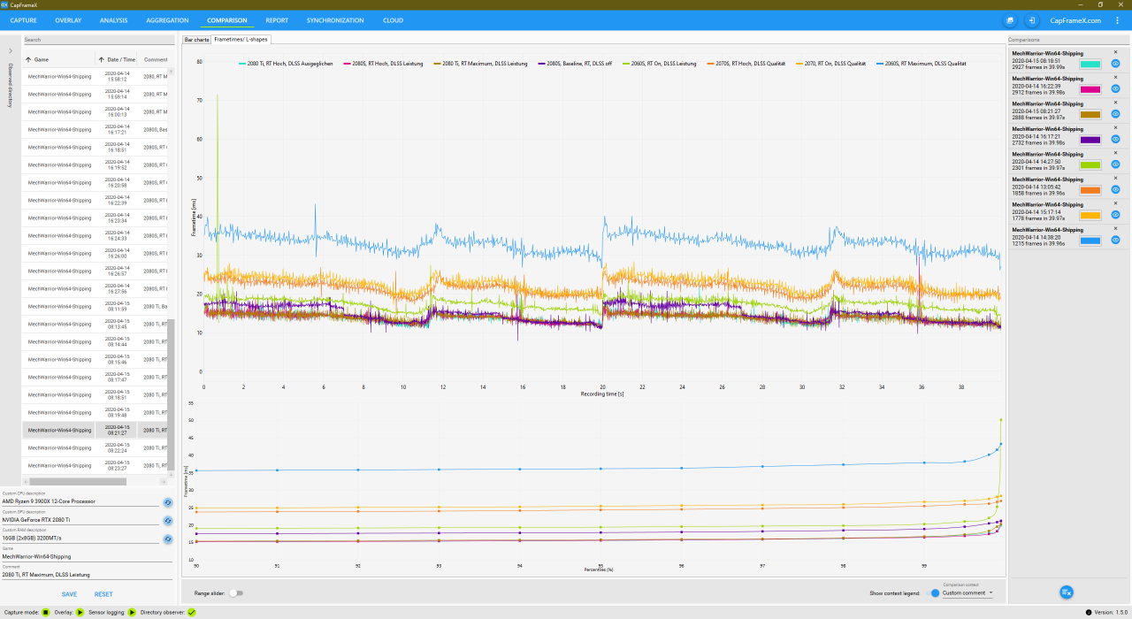
Task: Toggle visibility of the 08:18:51 comparison
Action: [1115, 64]
